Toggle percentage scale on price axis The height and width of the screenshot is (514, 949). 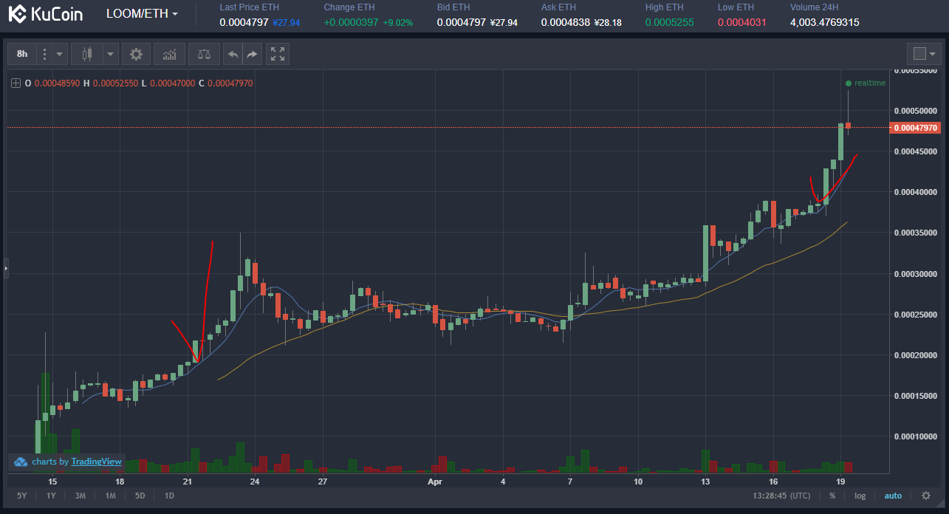point(832,496)
